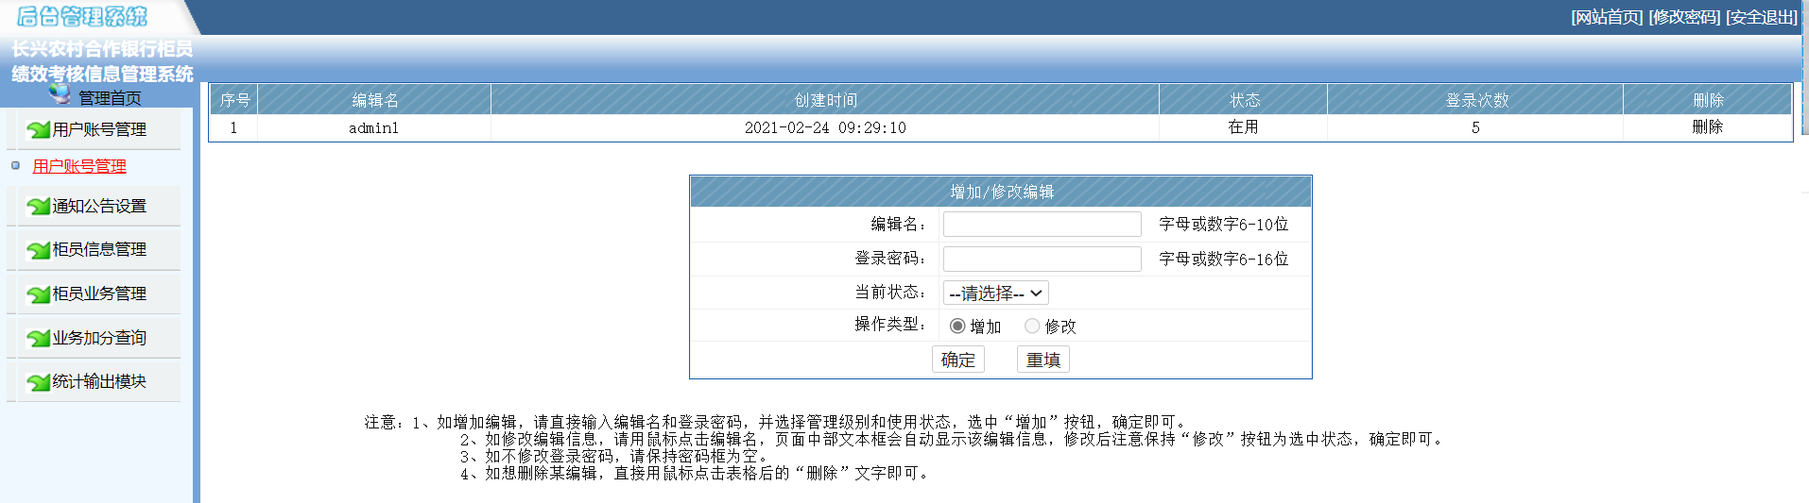Viewport: 1809px width, 503px height.
Task: Click the green arrow icon for 统计输出模块
Action: coord(39,382)
